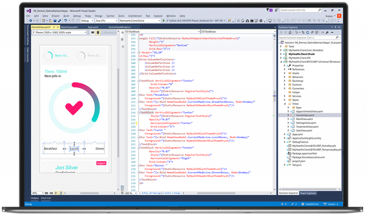The width and height of the screenshot is (366, 215).
Task: Click the Home scope icon in Solution Explorer
Action: tap(290, 32)
